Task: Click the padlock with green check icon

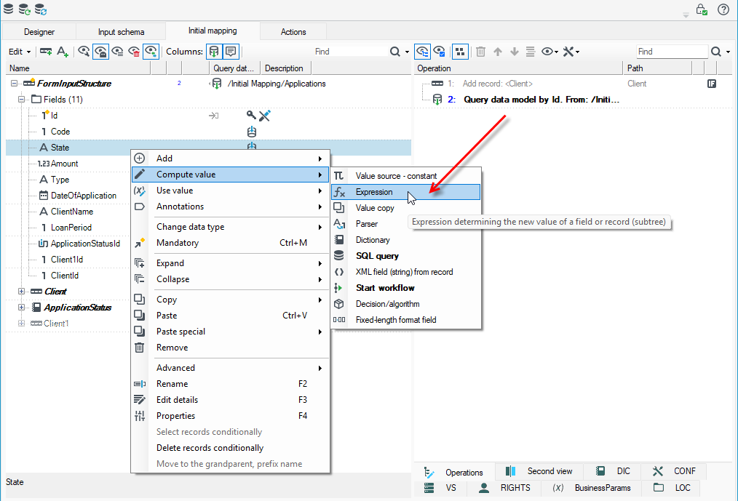Action: pos(702,9)
